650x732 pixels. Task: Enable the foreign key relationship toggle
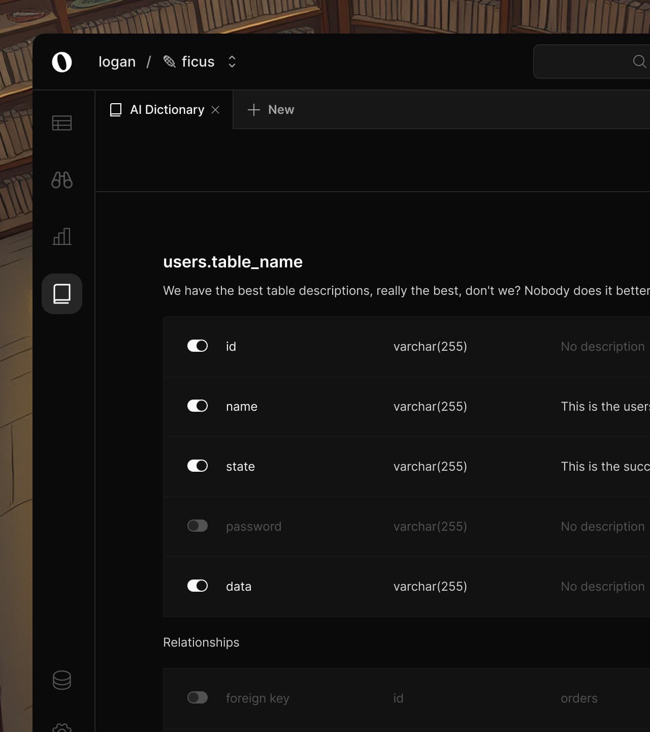(x=198, y=697)
